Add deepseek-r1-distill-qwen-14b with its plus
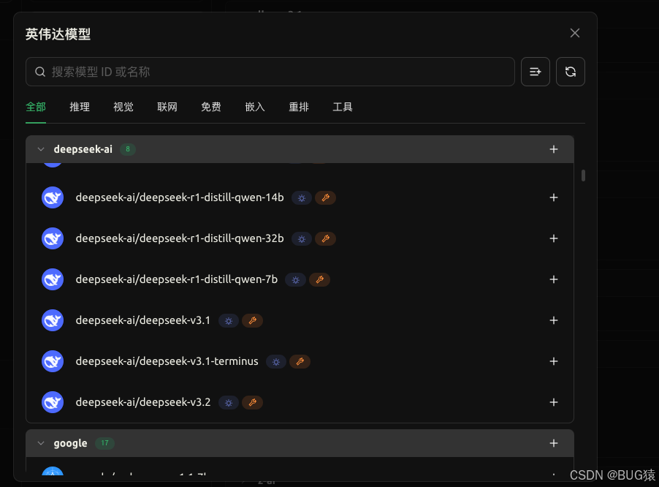659x487 pixels. 554,197
